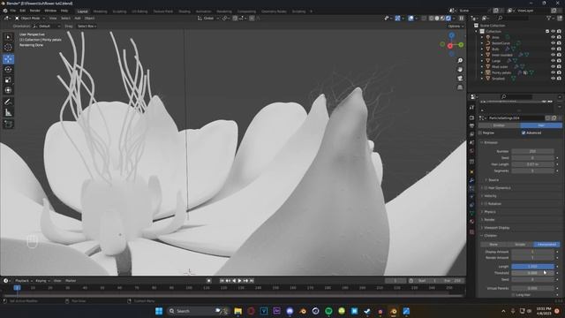Click the auto keying record button
The image size is (565, 318).
pos(209,281)
